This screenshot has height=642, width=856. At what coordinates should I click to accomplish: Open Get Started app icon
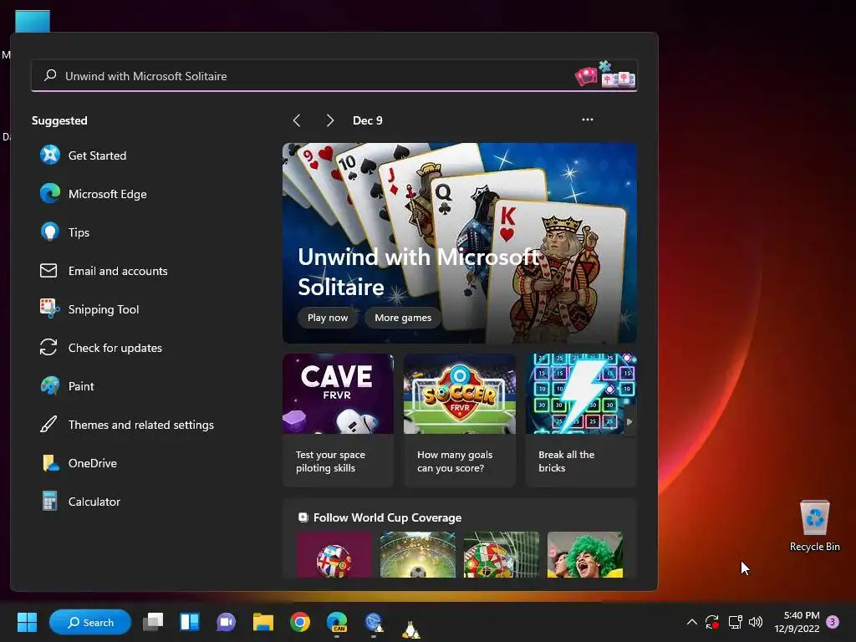[49, 155]
